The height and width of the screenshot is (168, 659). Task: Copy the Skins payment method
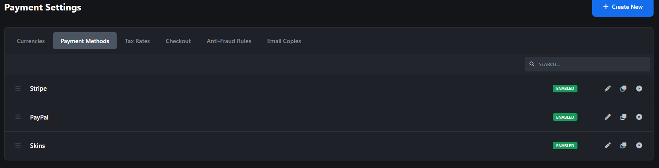click(x=623, y=145)
